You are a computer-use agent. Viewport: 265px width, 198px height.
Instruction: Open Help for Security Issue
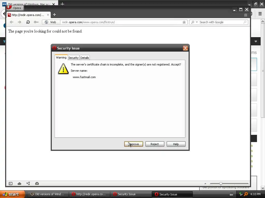pyautogui.click(x=176, y=144)
